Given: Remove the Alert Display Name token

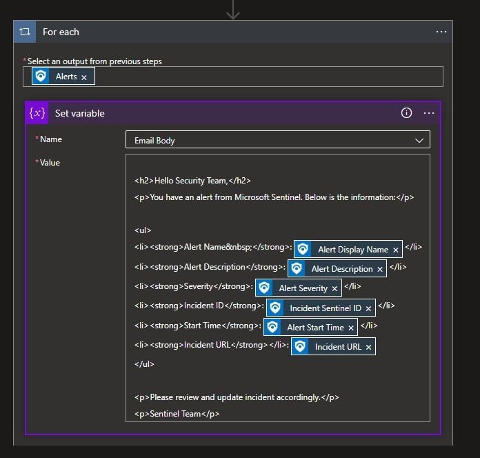Looking at the screenshot, I should tap(395, 250).
